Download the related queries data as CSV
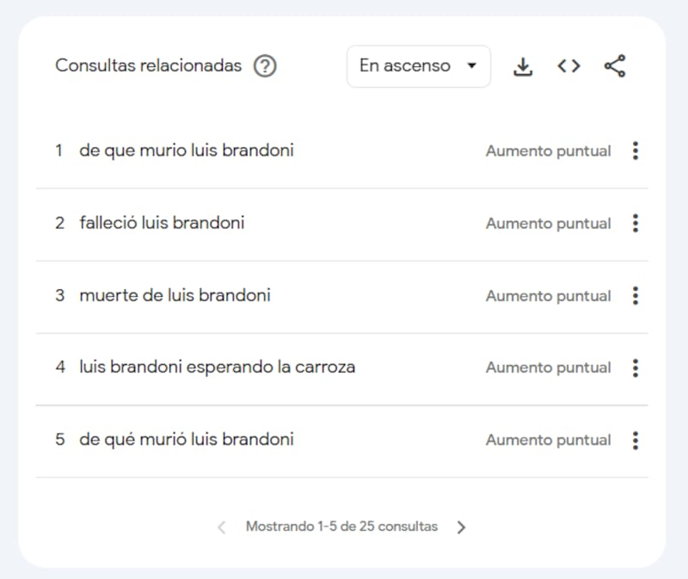This screenshot has height=579, width=688. pos(523,65)
